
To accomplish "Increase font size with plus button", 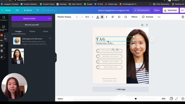I will pyautogui.click(x=92, y=17).
